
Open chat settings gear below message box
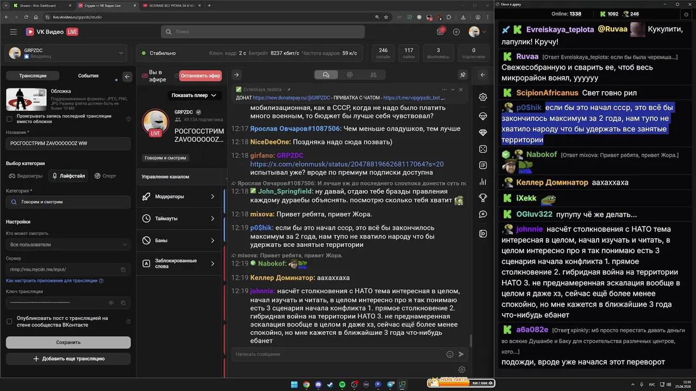point(462,370)
